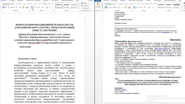The width and height of the screenshot is (185, 104).
Task: Apply multilevel list in left window
Action: 39,4
